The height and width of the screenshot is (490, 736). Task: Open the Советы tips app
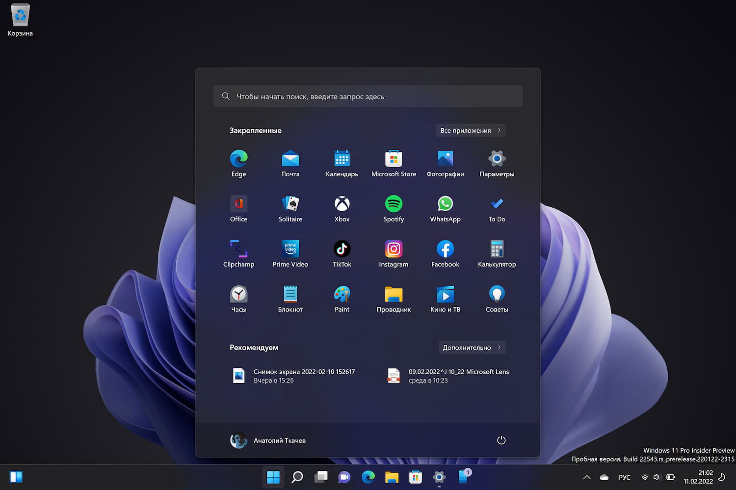click(x=497, y=299)
